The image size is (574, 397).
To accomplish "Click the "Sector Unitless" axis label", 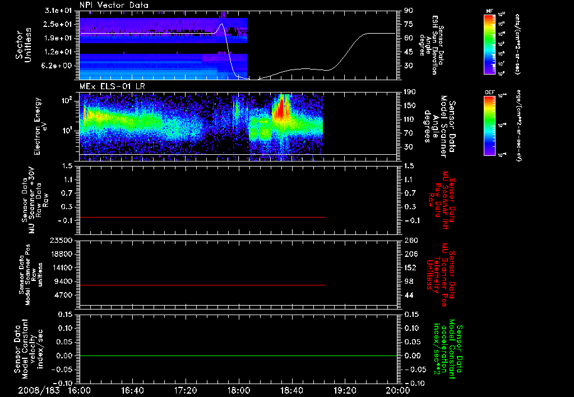I will 24,45.
